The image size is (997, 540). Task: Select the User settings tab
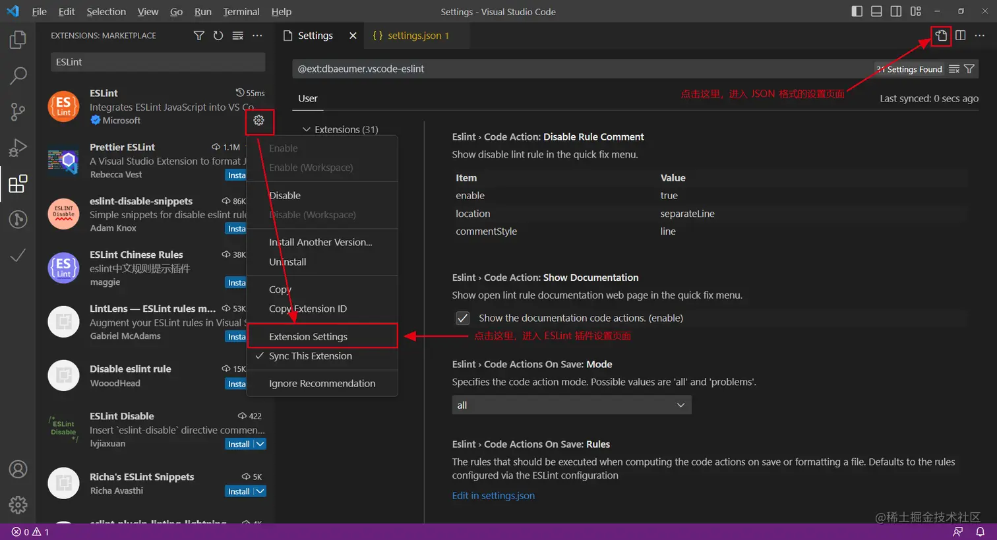[308, 98]
